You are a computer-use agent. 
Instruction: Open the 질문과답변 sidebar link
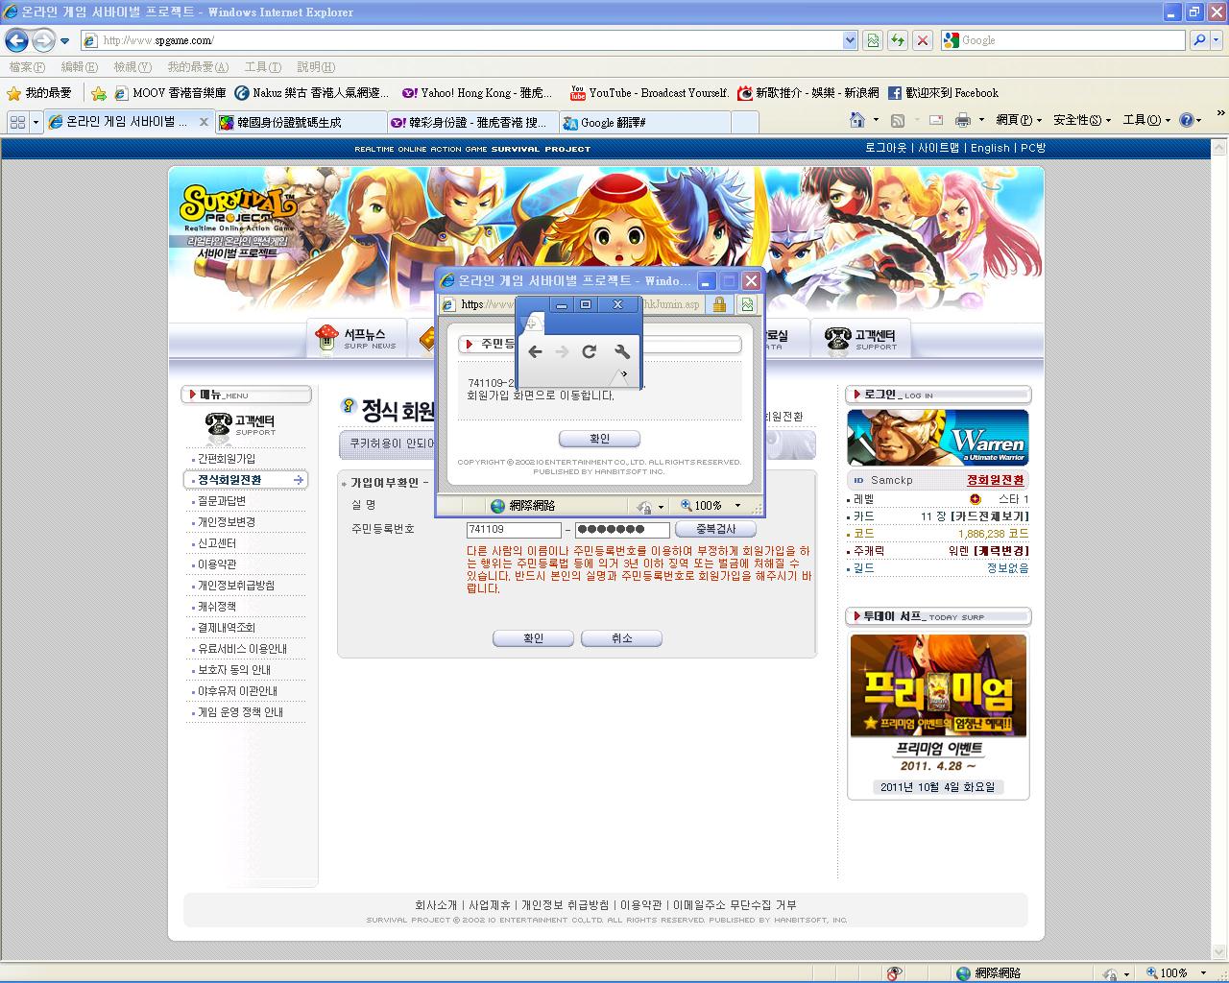click(x=222, y=501)
